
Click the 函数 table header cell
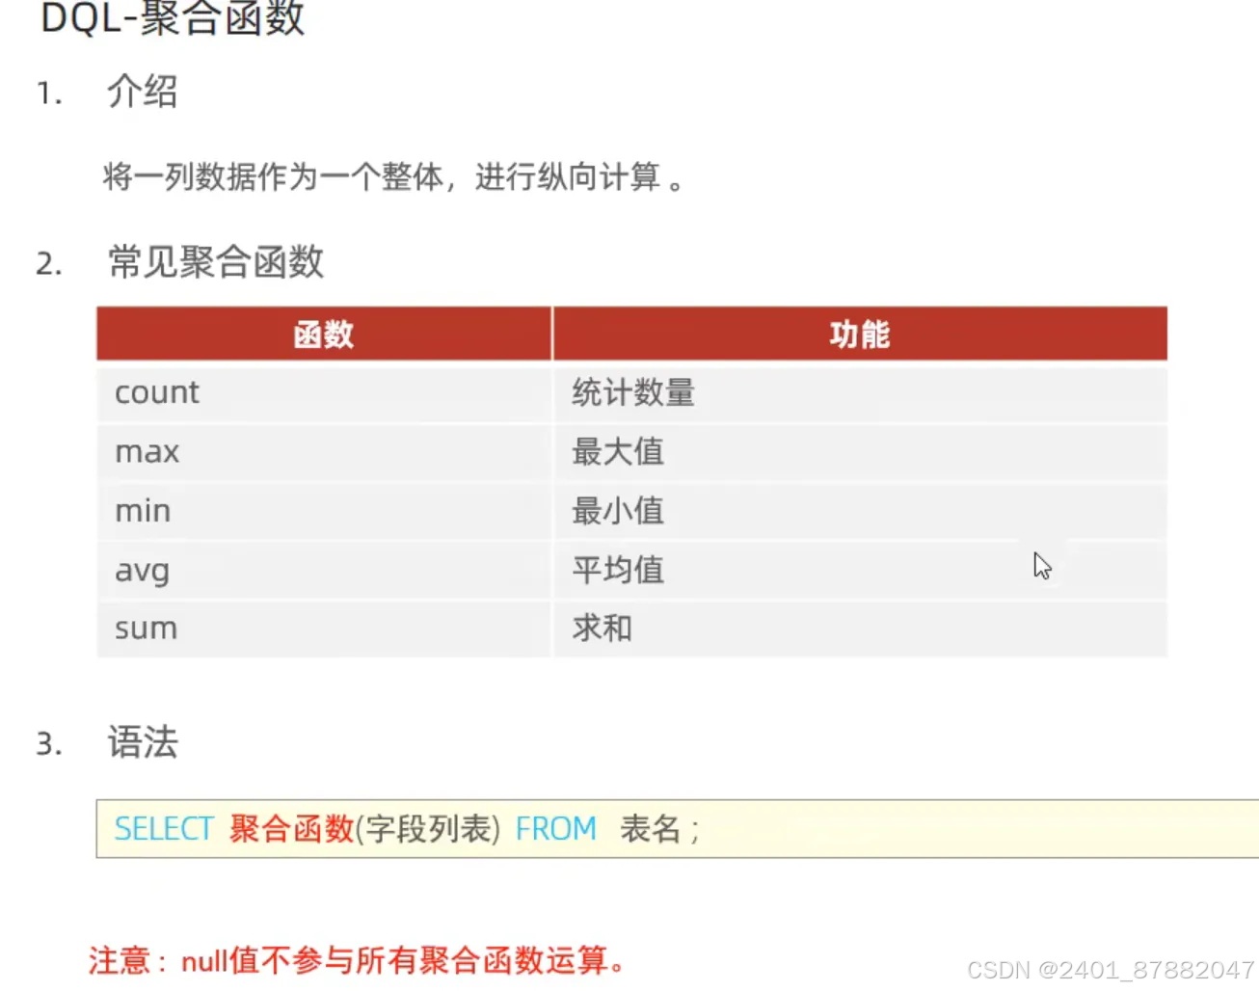point(323,334)
